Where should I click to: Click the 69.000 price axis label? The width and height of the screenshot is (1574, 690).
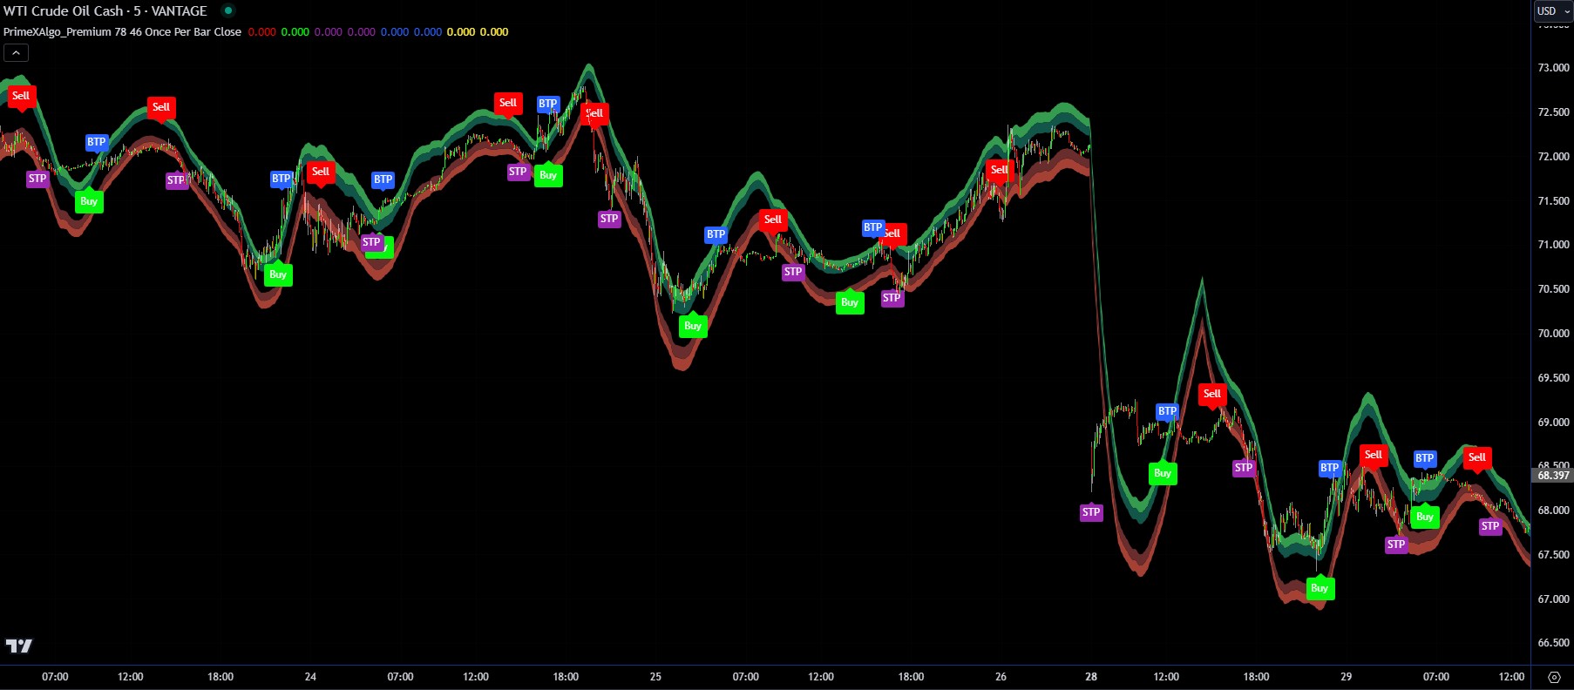[1553, 423]
